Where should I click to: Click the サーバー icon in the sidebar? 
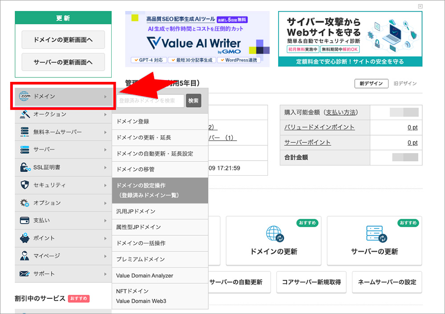click(x=24, y=149)
